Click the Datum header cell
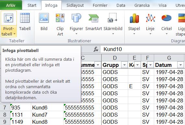Screen dimensions: 185x125 coord(169,65)
